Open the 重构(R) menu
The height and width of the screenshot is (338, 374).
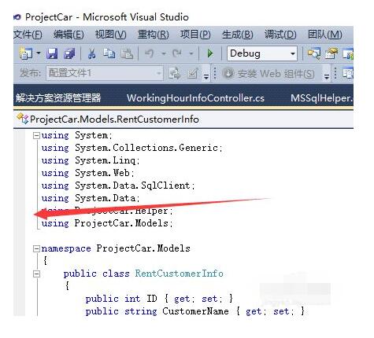(x=154, y=35)
